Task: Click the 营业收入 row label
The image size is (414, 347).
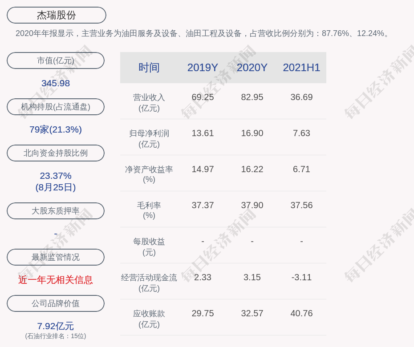Action: coord(149,102)
